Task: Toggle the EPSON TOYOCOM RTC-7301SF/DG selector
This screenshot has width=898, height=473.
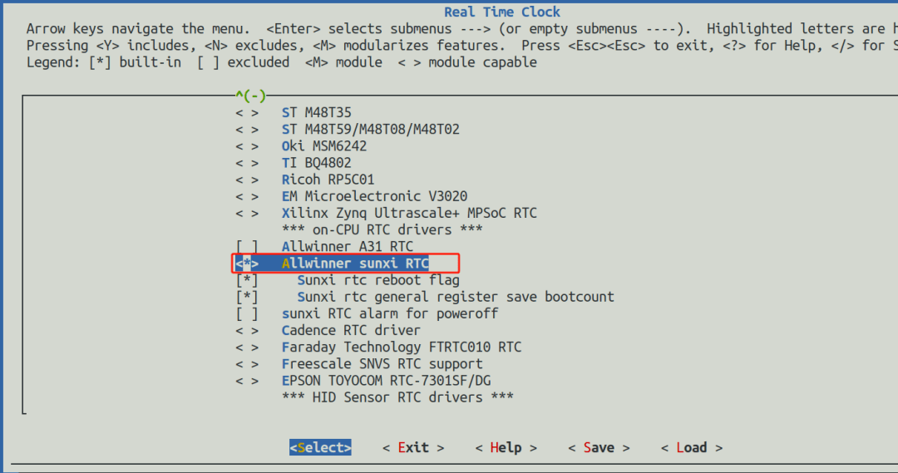Action: [x=247, y=381]
